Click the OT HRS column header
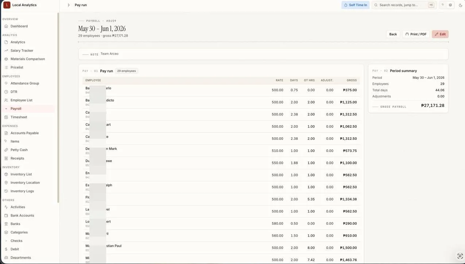 point(309,80)
